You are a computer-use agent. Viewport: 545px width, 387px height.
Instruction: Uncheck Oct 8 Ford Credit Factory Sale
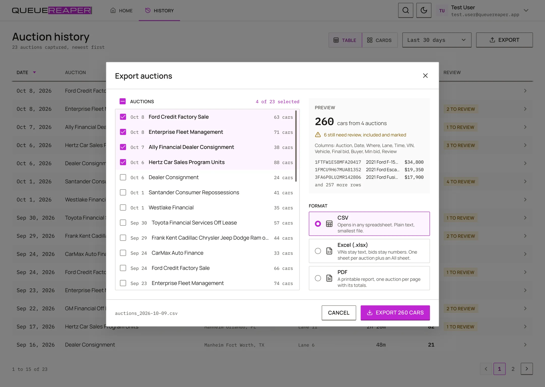pos(123,117)
